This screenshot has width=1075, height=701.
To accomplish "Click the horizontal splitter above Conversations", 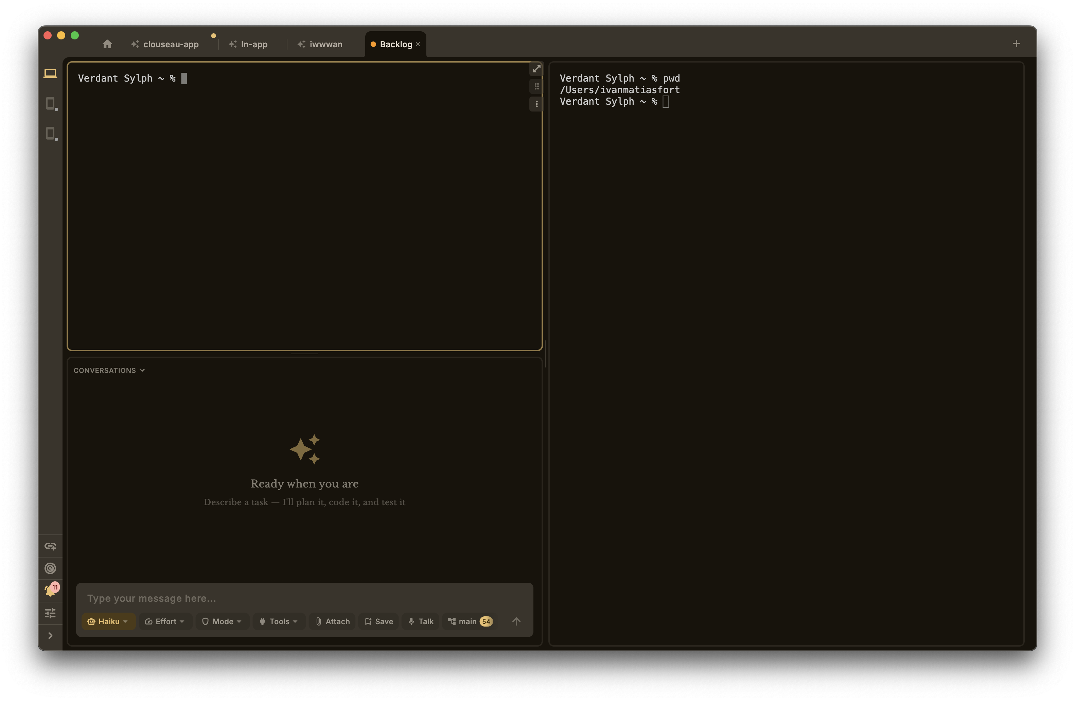I will pyautogui.click(x=304, y=354).
